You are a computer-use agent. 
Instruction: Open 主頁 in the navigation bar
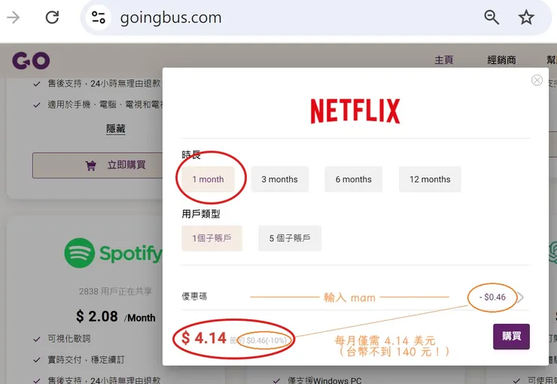tap(444, 60)
